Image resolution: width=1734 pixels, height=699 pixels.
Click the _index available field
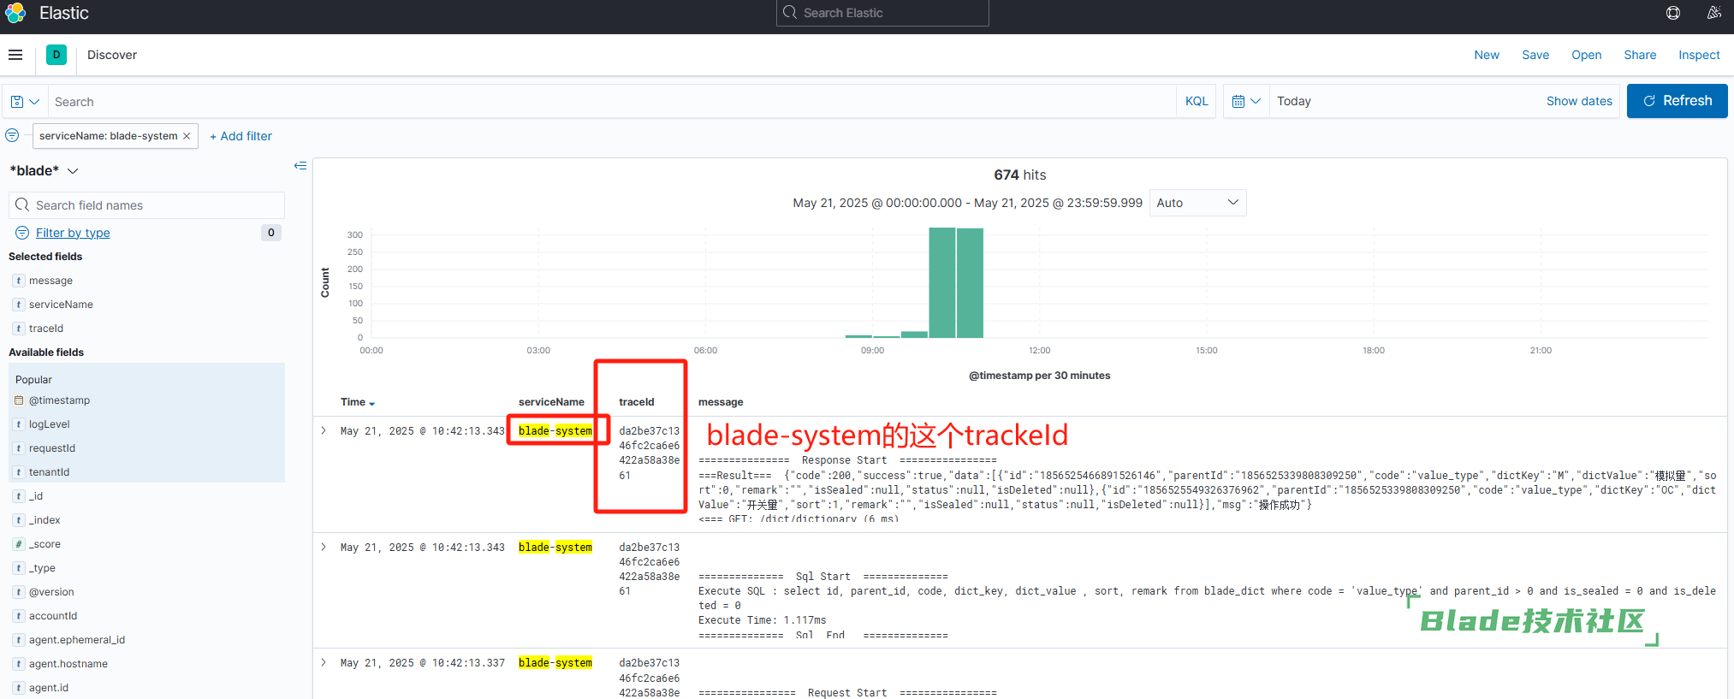click(45, 520)
